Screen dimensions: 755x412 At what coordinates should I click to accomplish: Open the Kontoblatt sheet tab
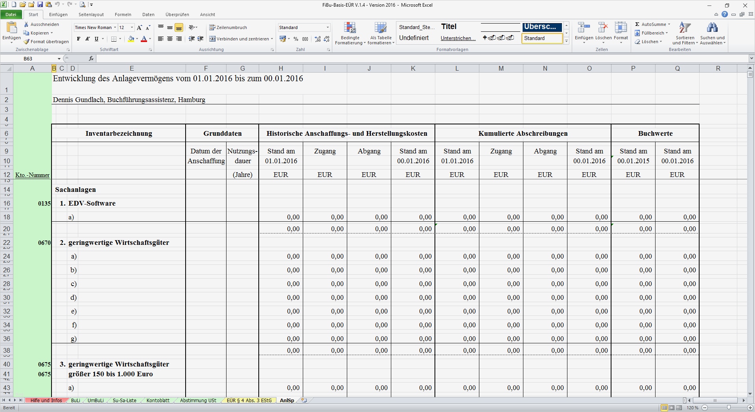tap(158, 401)
